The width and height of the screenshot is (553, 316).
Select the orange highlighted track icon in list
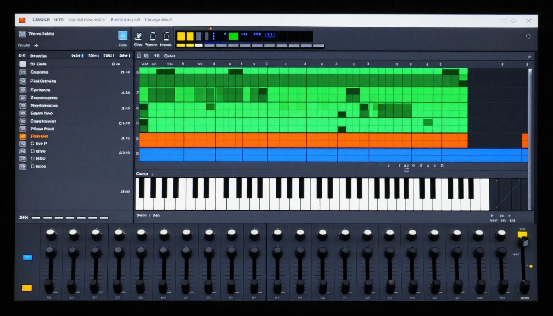click(x=23, y=136)
